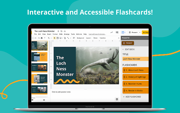
Task: Open the activity trend arrow icon
Action: click(x=112, y=32)
